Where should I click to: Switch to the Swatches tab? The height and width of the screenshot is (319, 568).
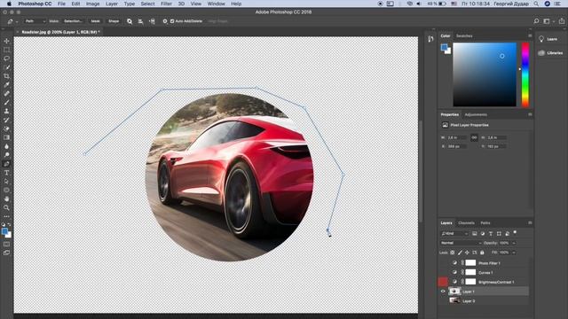click(x=464, y=35)
